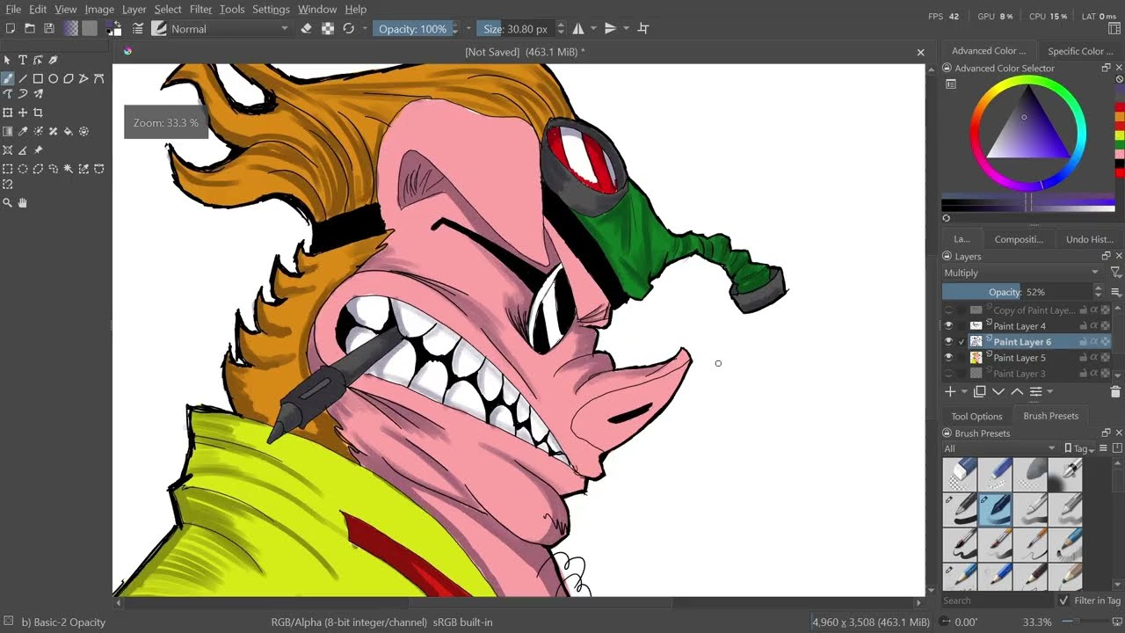
Task: Open the Tag dropdown in Brush Presets
Action: click(x=1079, y=448)
